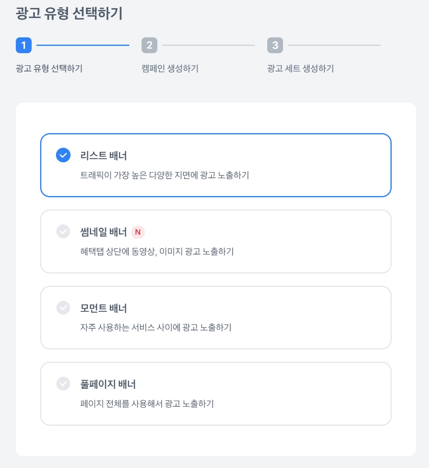429x468 pixels.
Task: Click the gray step 2 number badge
Action: click(149, 45)
